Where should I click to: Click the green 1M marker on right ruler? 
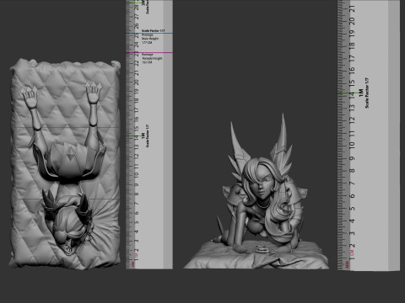point(348,93)
